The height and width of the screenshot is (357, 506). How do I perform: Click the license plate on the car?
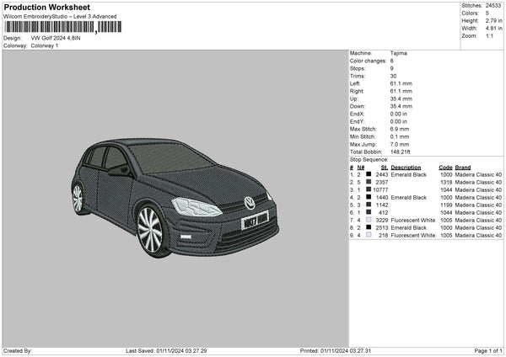point(254,221)
